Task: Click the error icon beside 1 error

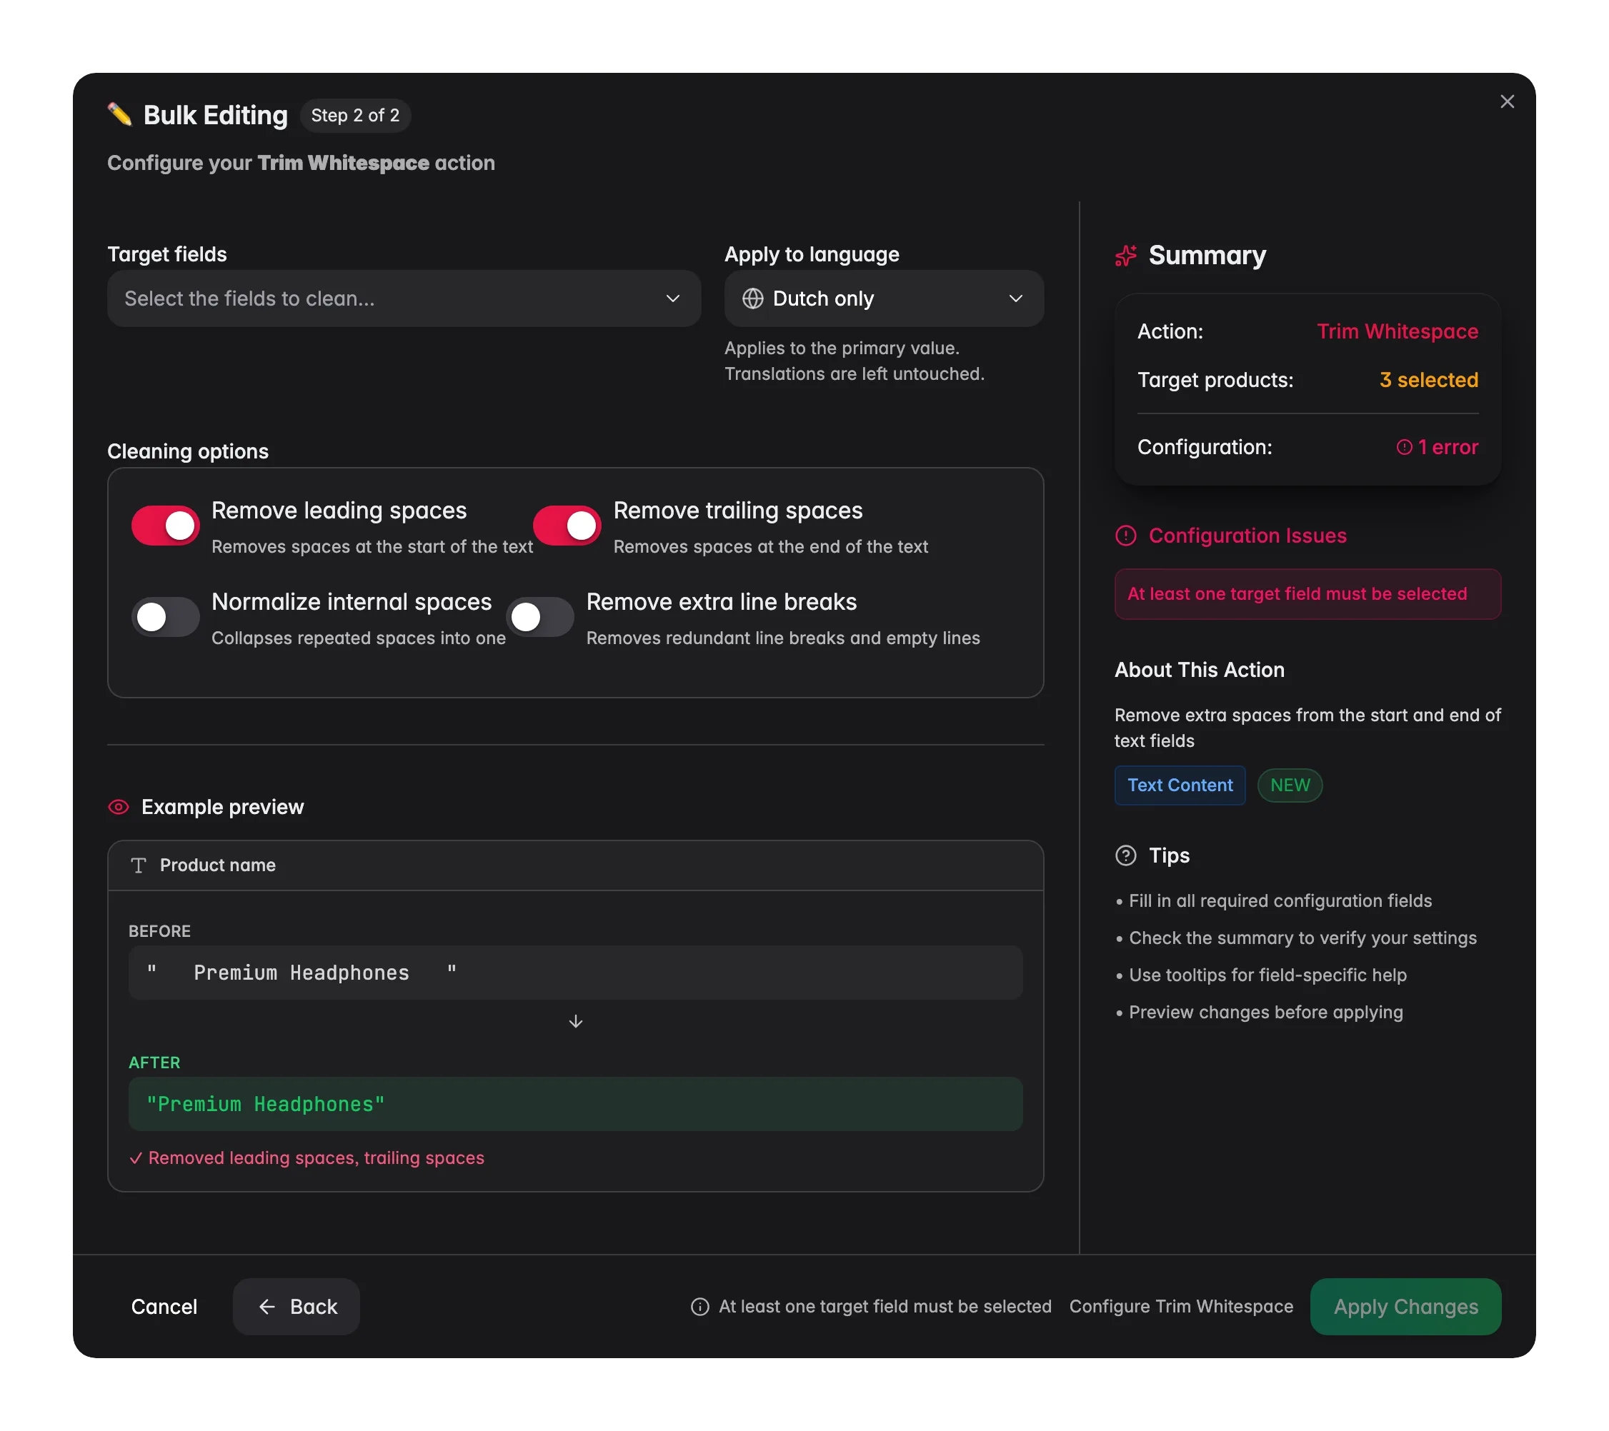Action: pos(1403,448)
